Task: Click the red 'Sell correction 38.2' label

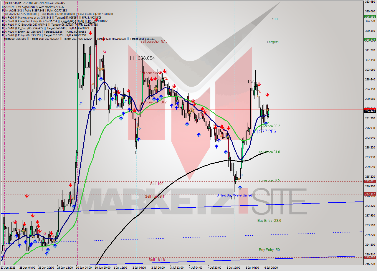Action: click(153, 102)
